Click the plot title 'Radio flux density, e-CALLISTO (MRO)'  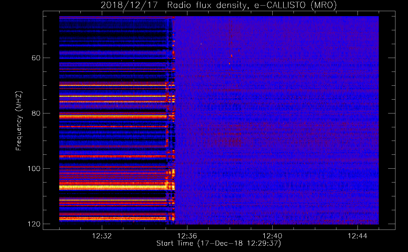tap(252, 5)
